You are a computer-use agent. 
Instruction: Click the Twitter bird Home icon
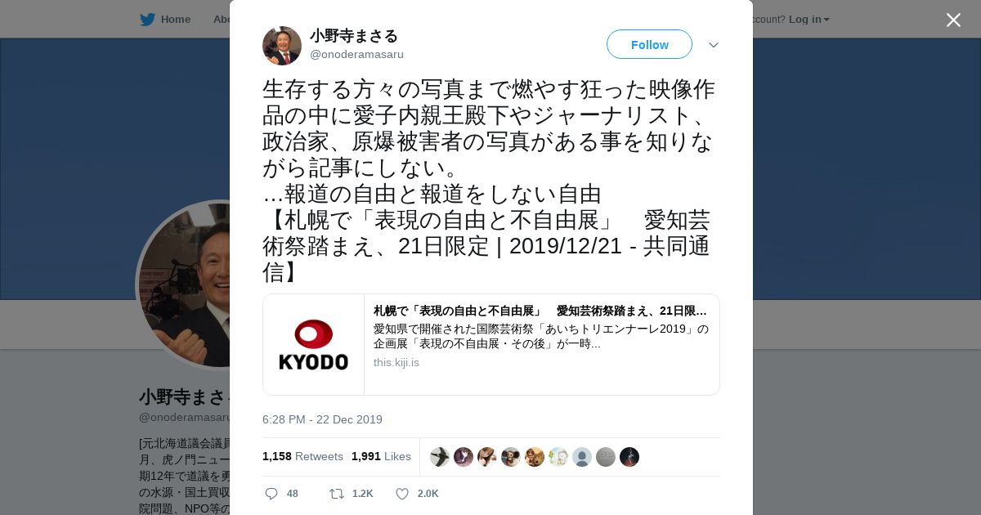147,19
